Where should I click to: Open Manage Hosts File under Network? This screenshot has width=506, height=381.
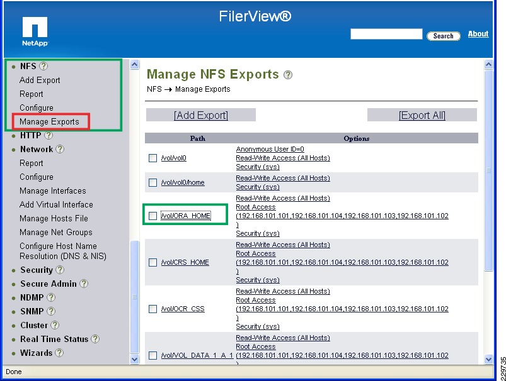54,218
